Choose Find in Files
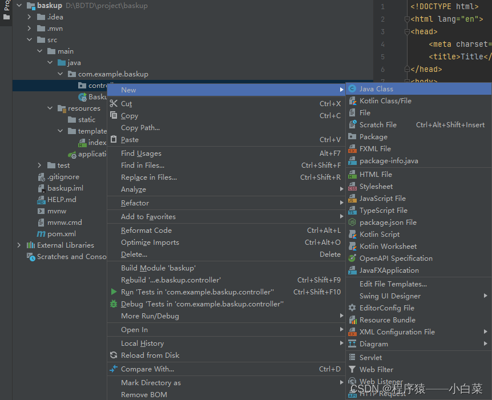Viewport: 492px width, 400px height. click(x=226, y=165)
